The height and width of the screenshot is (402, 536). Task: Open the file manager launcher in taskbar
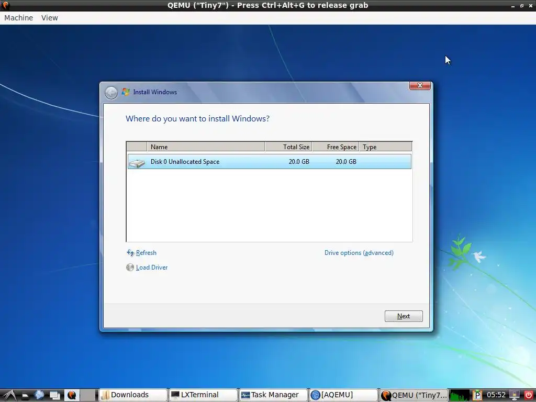coord(25,396)
